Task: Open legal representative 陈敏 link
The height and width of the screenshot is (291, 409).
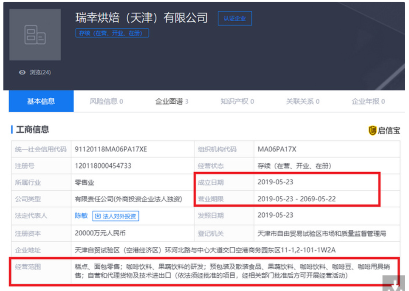Action: click(81, 216)
